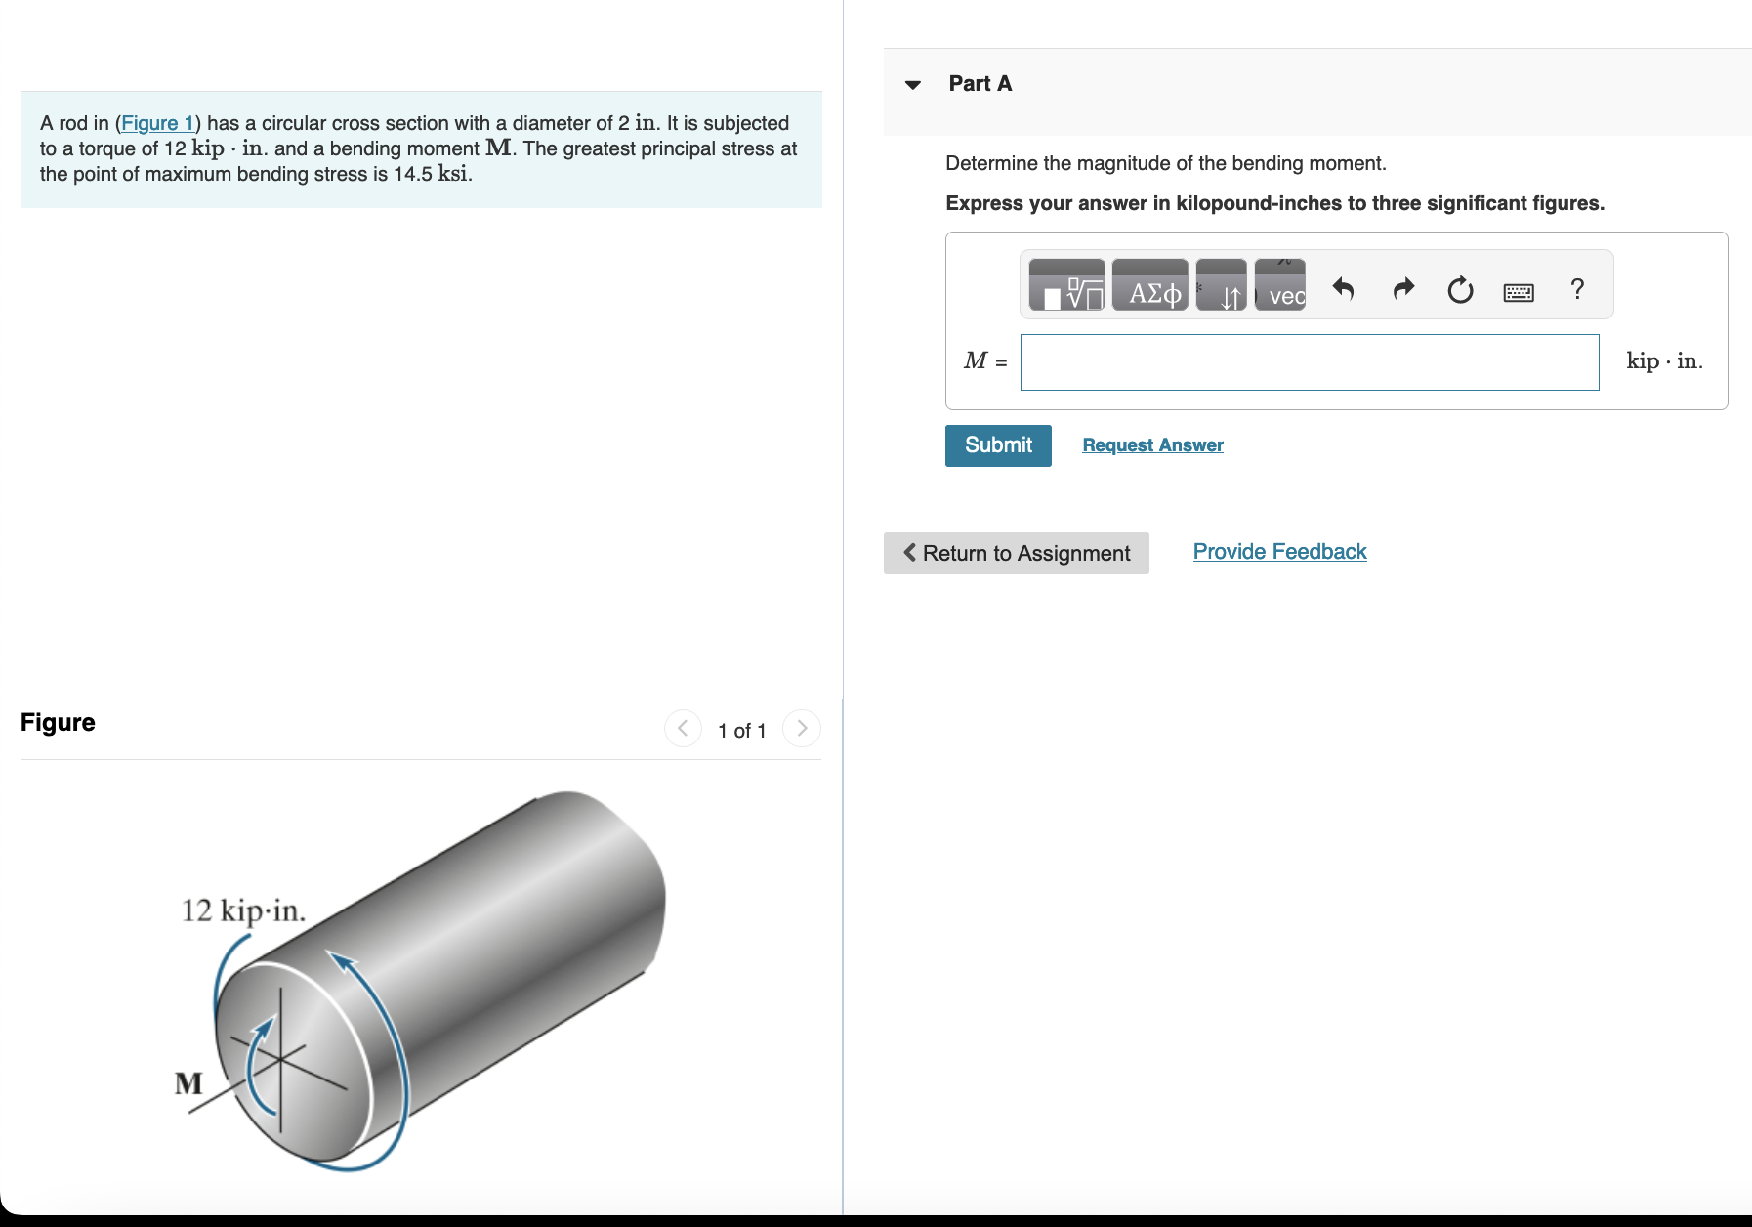Click the highlighted problem statement text

pos(418,148)
